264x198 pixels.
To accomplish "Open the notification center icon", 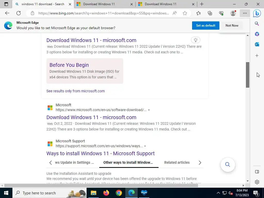I will point(256,193).
